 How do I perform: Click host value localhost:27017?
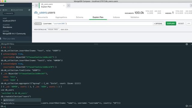9,21
